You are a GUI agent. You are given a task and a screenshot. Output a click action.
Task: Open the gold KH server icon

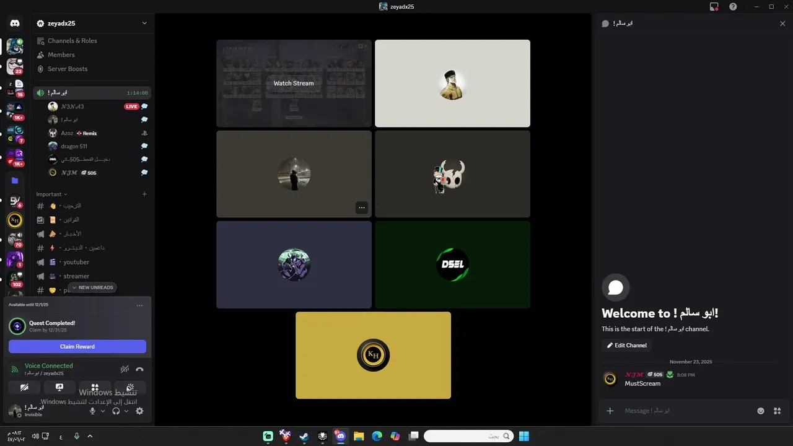[15, 220]
